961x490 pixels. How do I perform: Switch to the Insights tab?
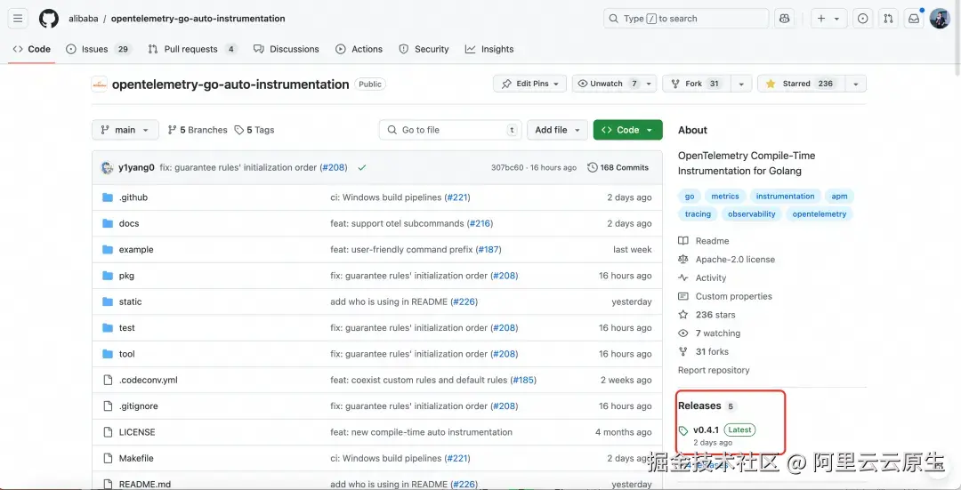[489, 49]
